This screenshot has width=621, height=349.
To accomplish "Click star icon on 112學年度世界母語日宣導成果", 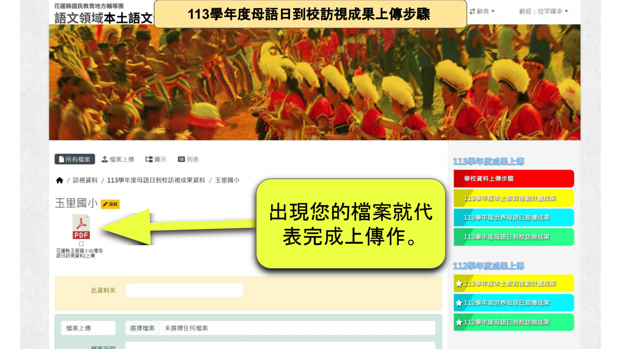I will pos(459,303).
